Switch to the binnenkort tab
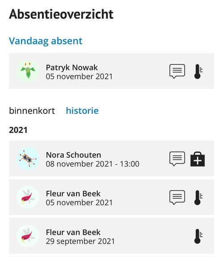 tap(32, 111)
